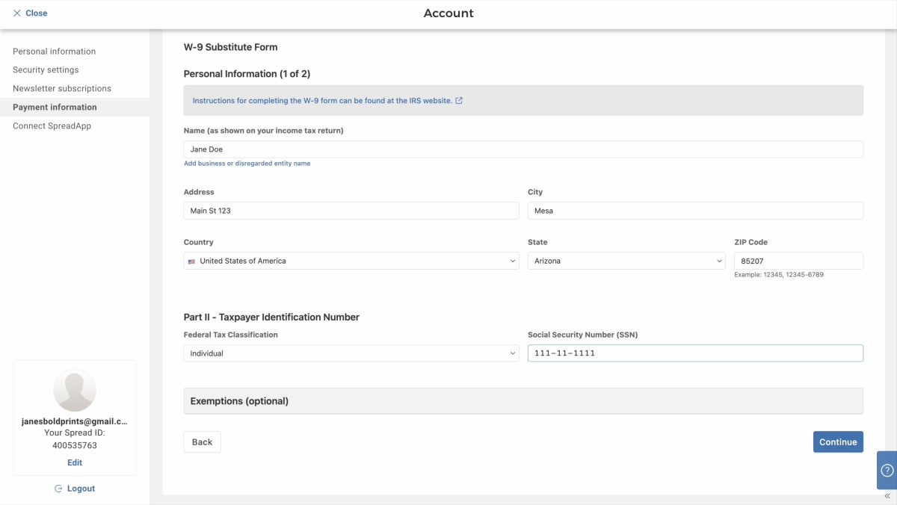Click Personal Information (1 of 2) heading
Viewport: 897px width, 505px height.
(247, 74)
